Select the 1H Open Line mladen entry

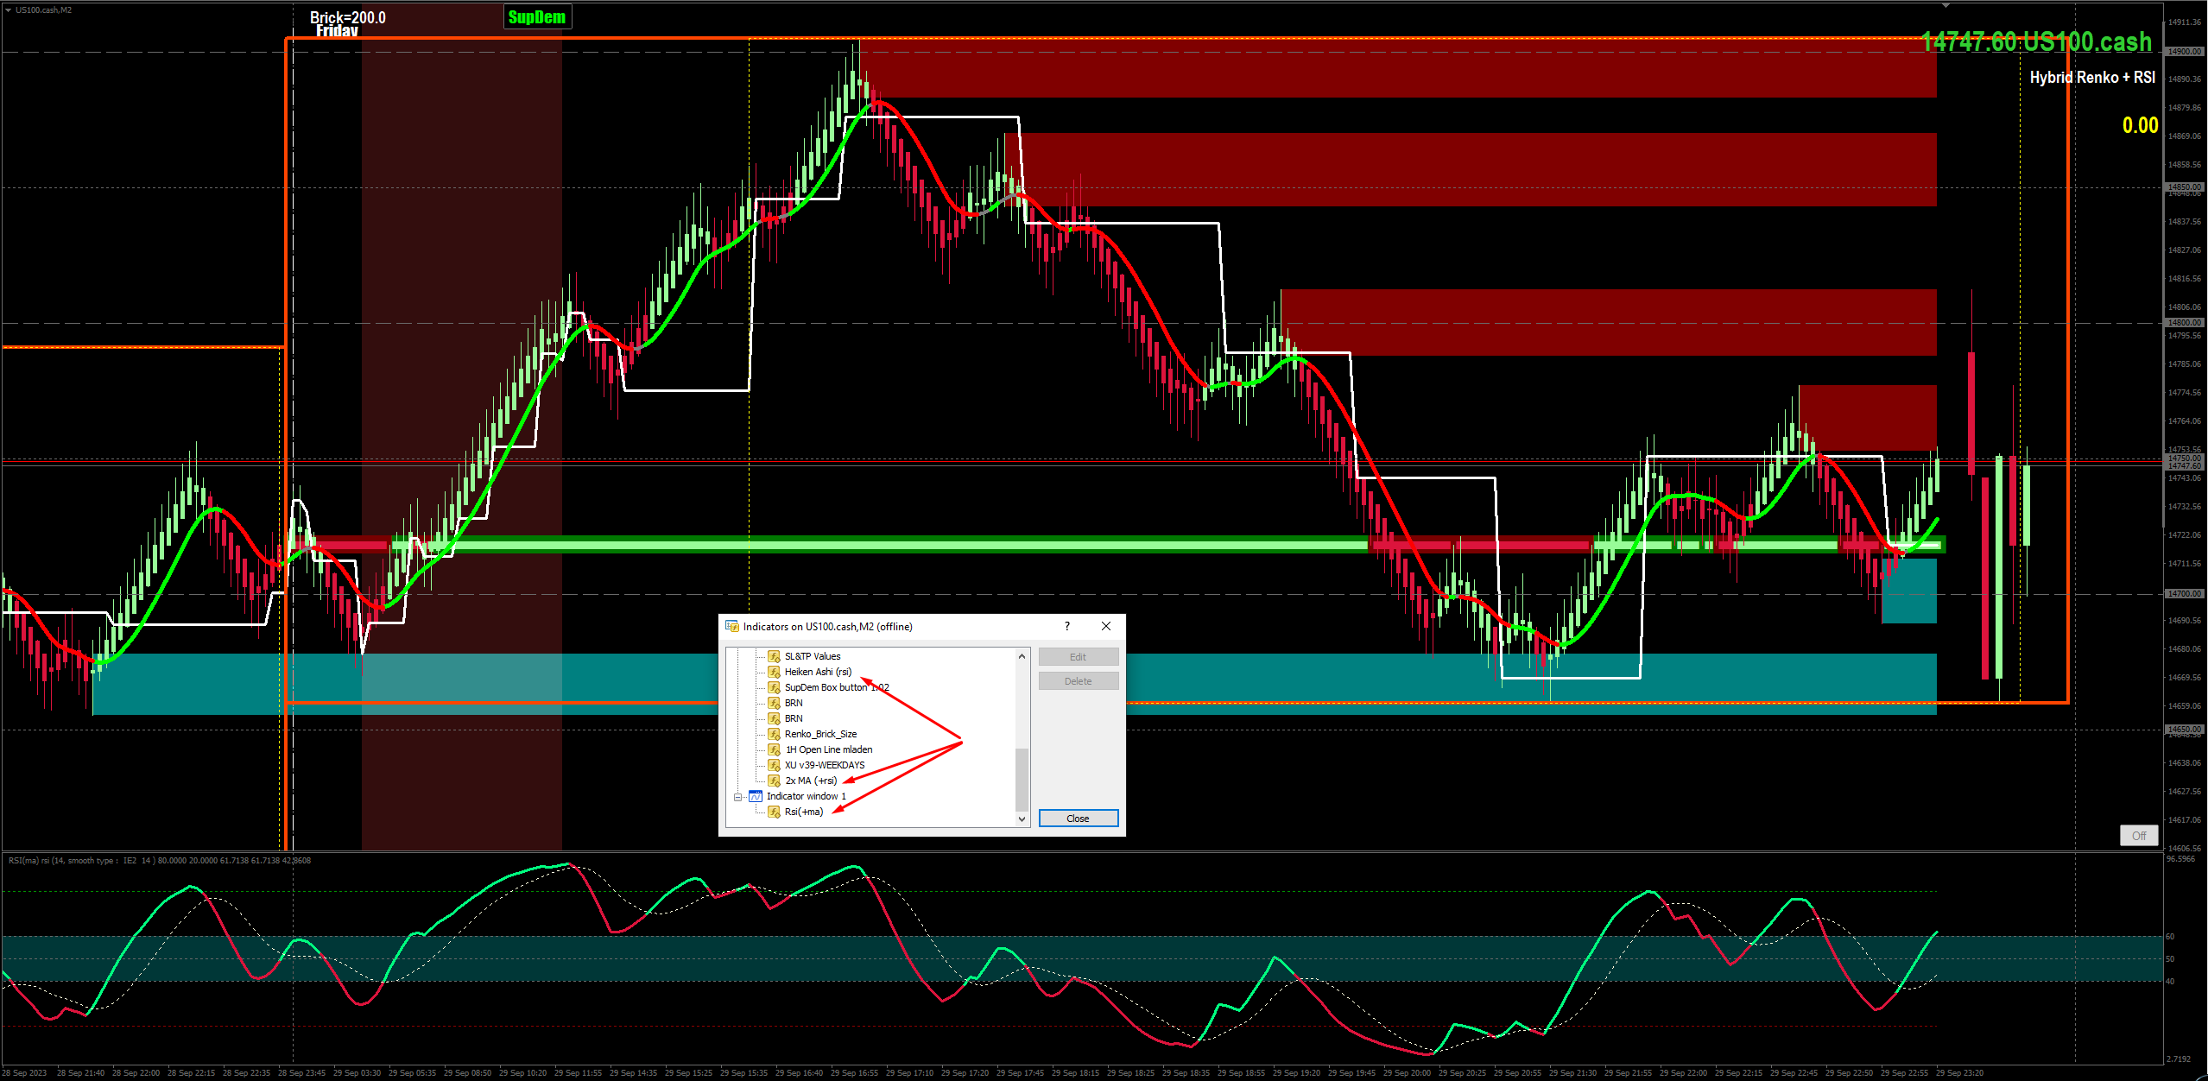coord(828,749)
